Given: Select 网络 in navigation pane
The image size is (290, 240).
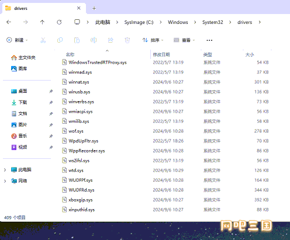Looking at the screenshot, I should click(x=19, y=181).
